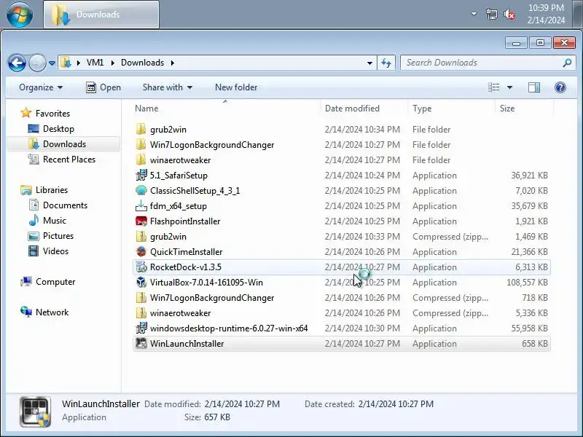The image size is (583, 437).
Task: Click the 5.1_SafariSetup installer icon
Action: click(x=141, y=175)
